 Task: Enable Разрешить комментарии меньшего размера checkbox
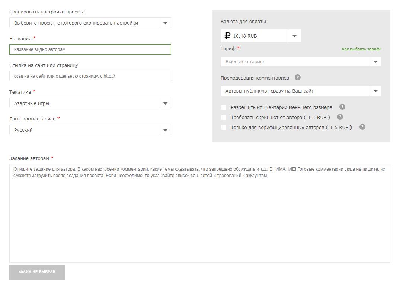click(224, 107)
